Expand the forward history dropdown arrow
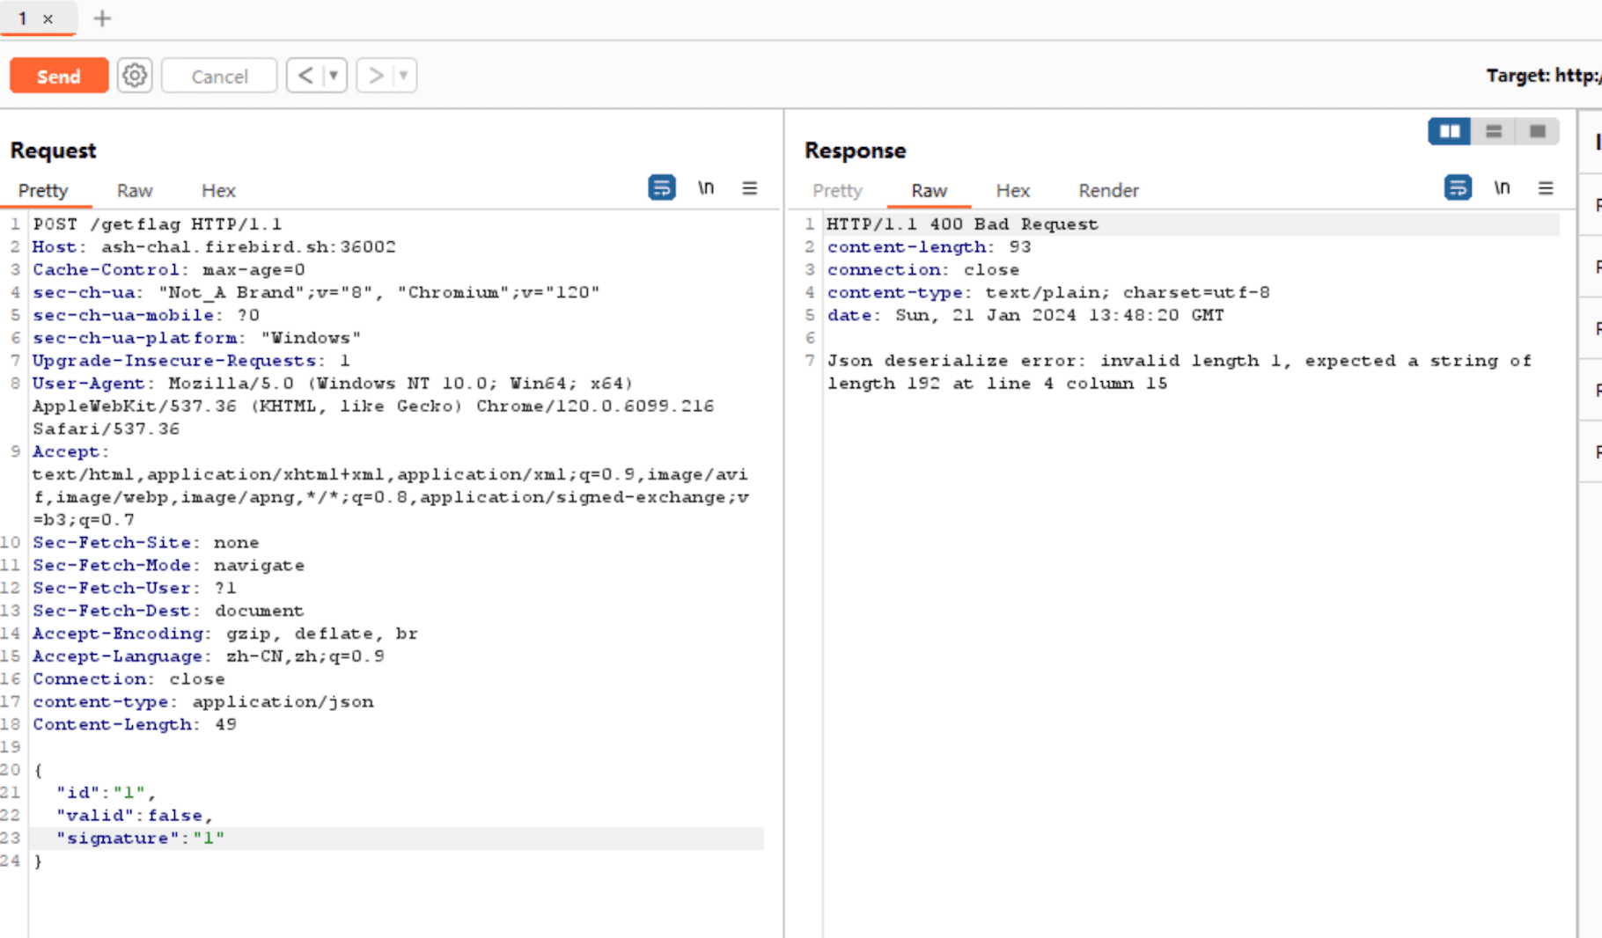The image size is (1602, 938). point(403,76)
